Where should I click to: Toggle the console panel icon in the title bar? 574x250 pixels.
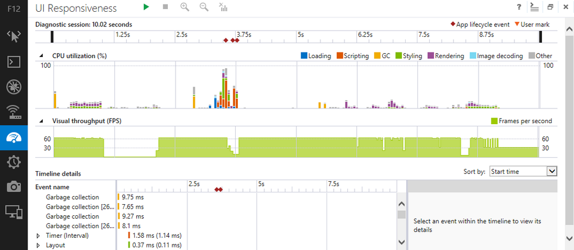point(535,7)
